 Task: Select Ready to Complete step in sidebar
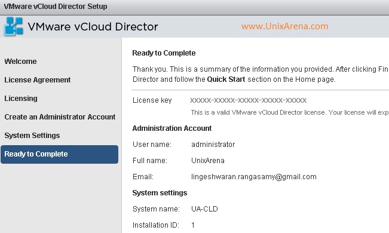pos(60,154)
